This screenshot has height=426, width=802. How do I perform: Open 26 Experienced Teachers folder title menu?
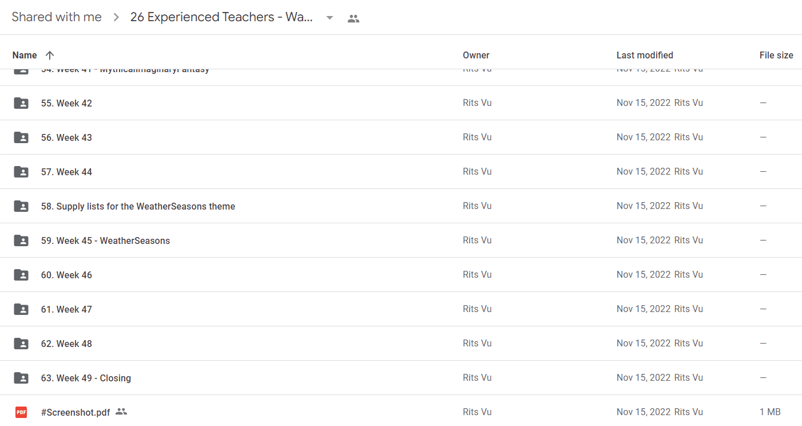(221, 17)
